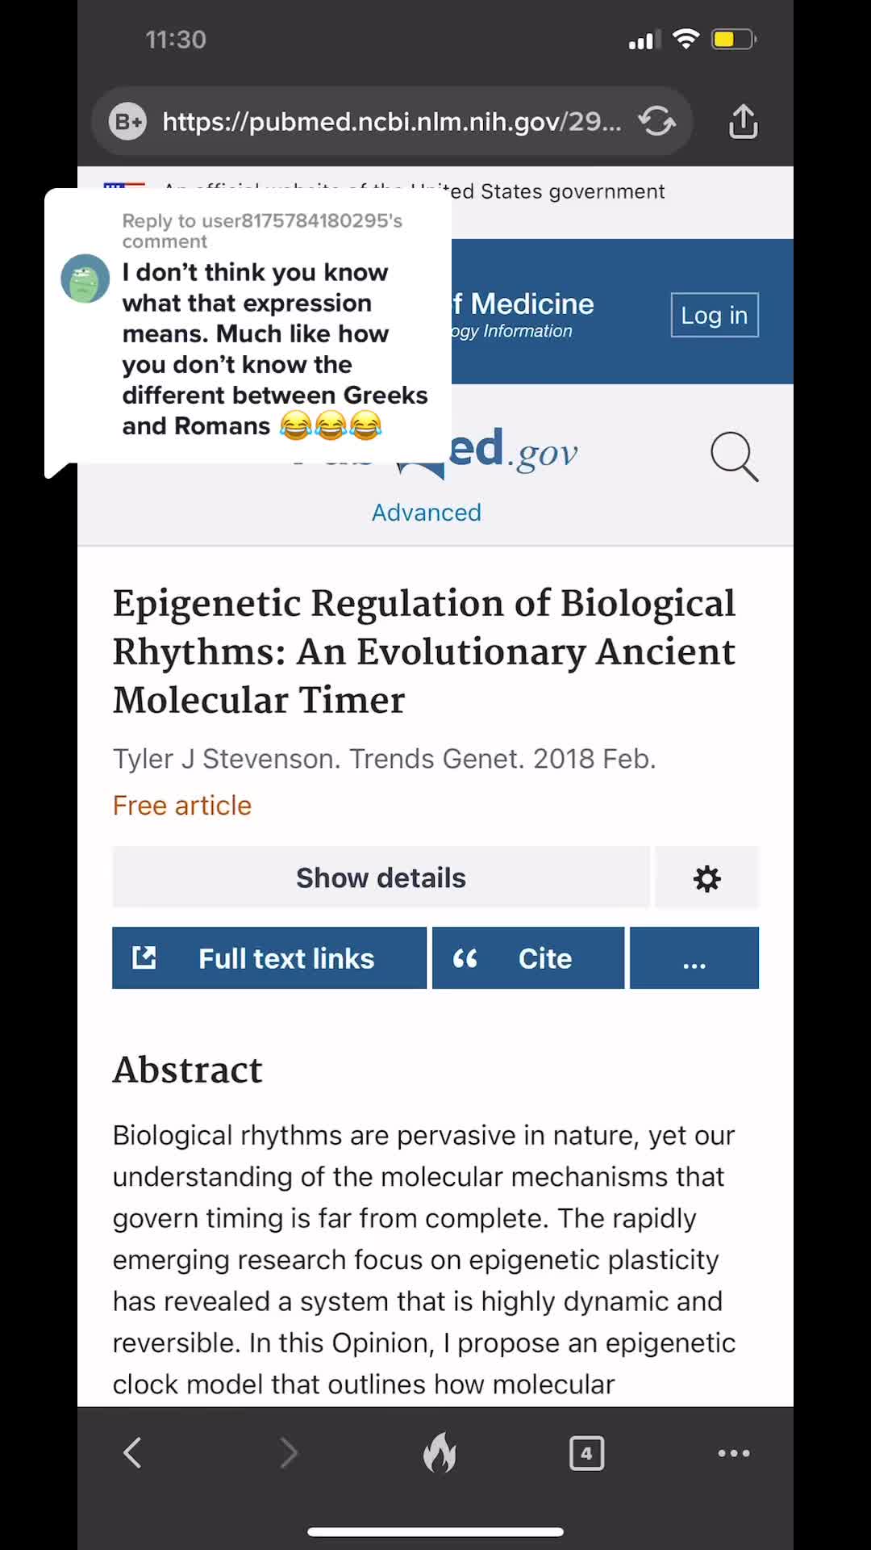Tap the Free article label

coord(182,806)
